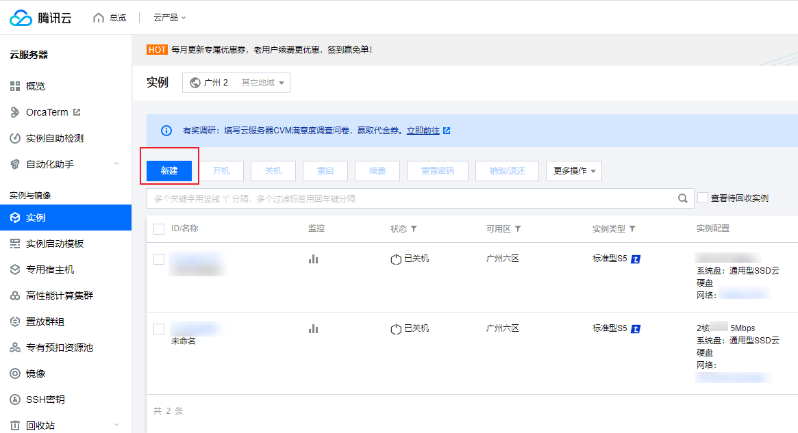This screenshot has height=433, width=798.
Task: Click the ID/名称 column header
Action: point(185,228)
